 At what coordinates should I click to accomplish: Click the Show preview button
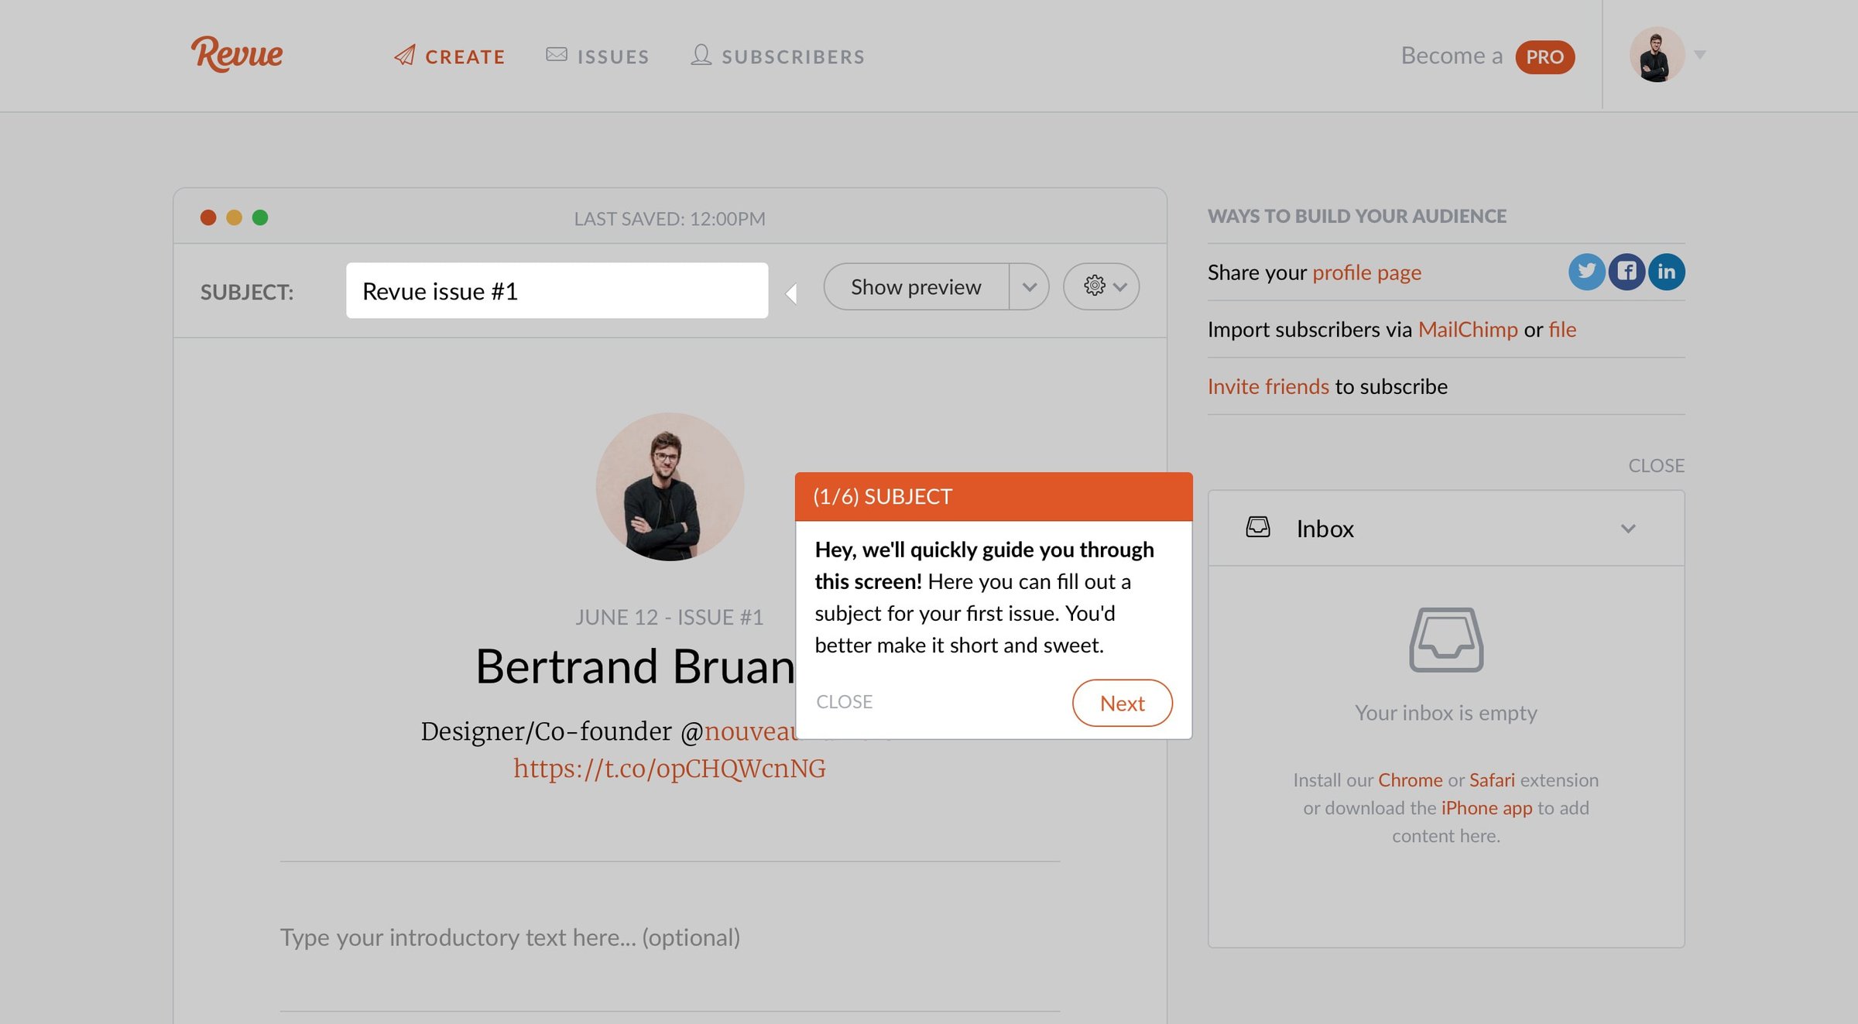coord(916,287)
